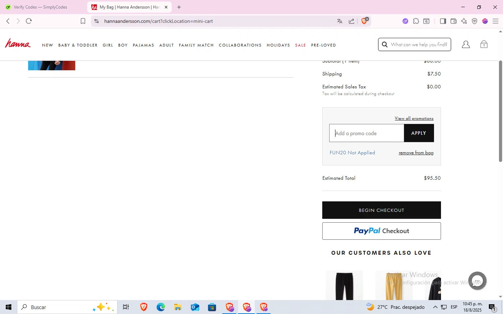
Task: Open Brave VPN icon
Action: point(474,21)
